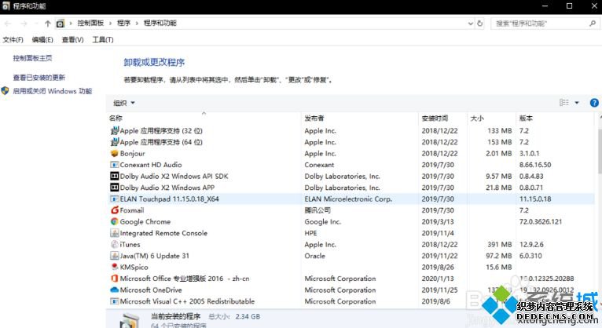Select Microsoft Office install date 2020/1/13

click(438, 279)
